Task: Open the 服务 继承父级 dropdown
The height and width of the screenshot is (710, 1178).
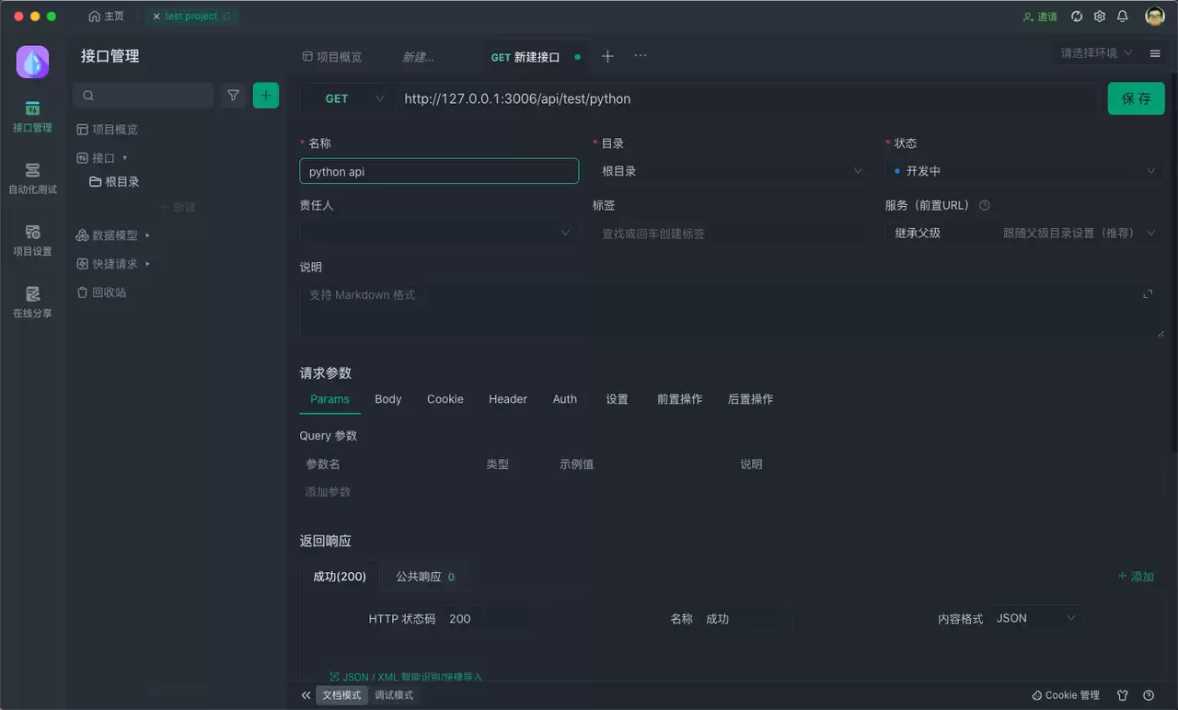Action: (x=1024, y=234)
